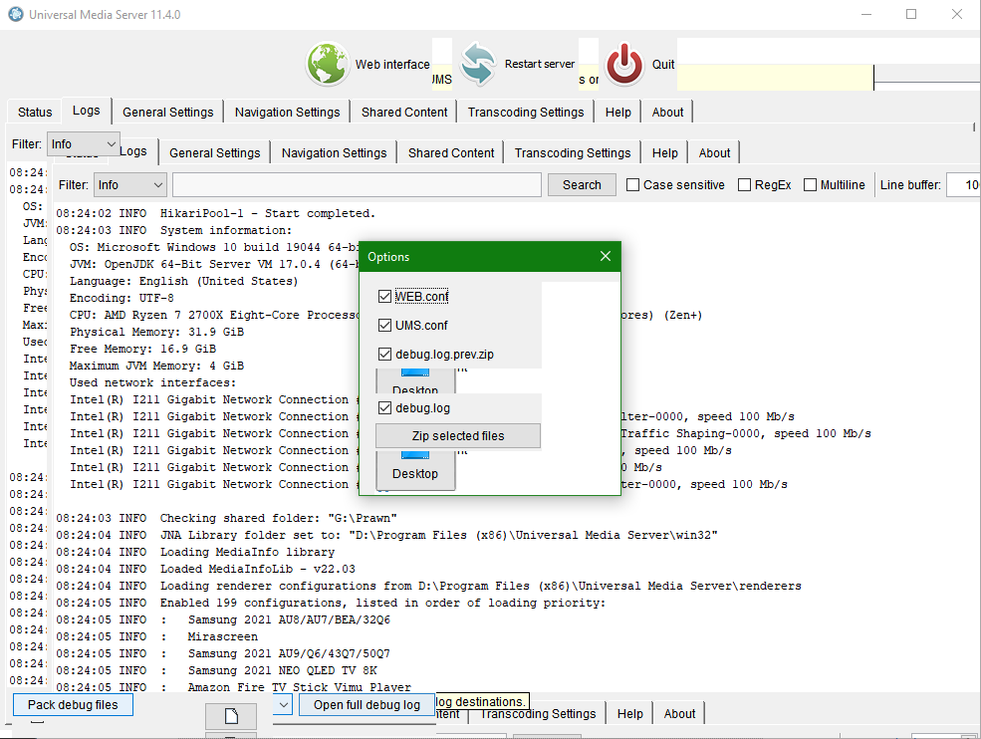981x739 pixels.
Task: Click log line 'Maximum JVM Memory: 4 GiB'
Action: [156, 366]
